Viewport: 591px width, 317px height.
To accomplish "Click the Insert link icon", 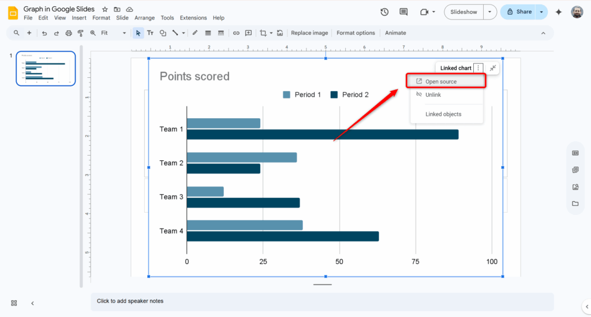I will 236,33.
